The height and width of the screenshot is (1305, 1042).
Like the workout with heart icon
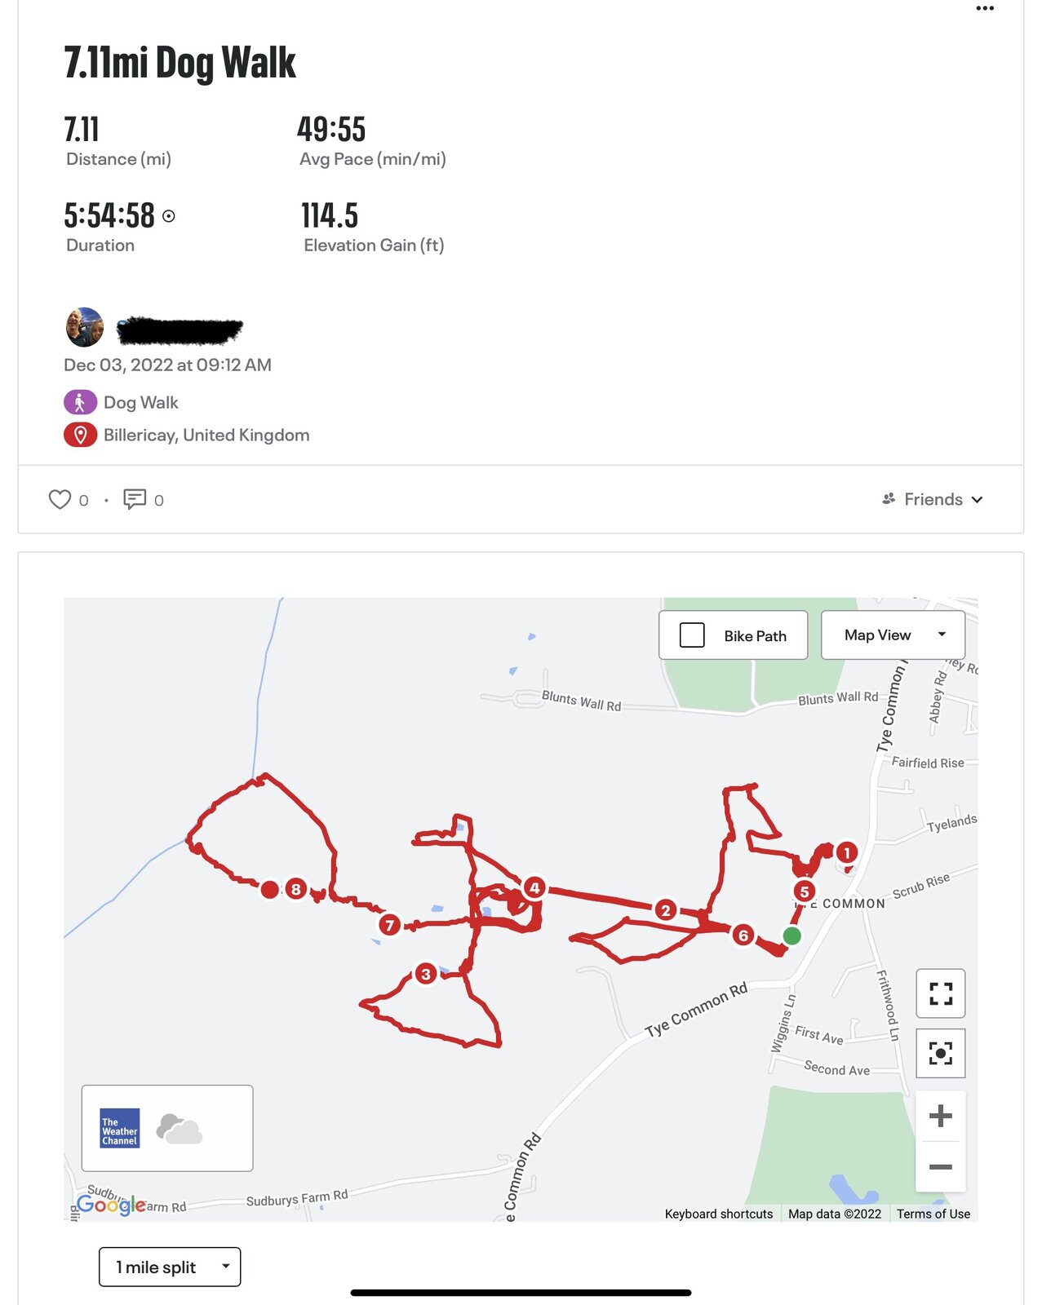click(60, 499)
